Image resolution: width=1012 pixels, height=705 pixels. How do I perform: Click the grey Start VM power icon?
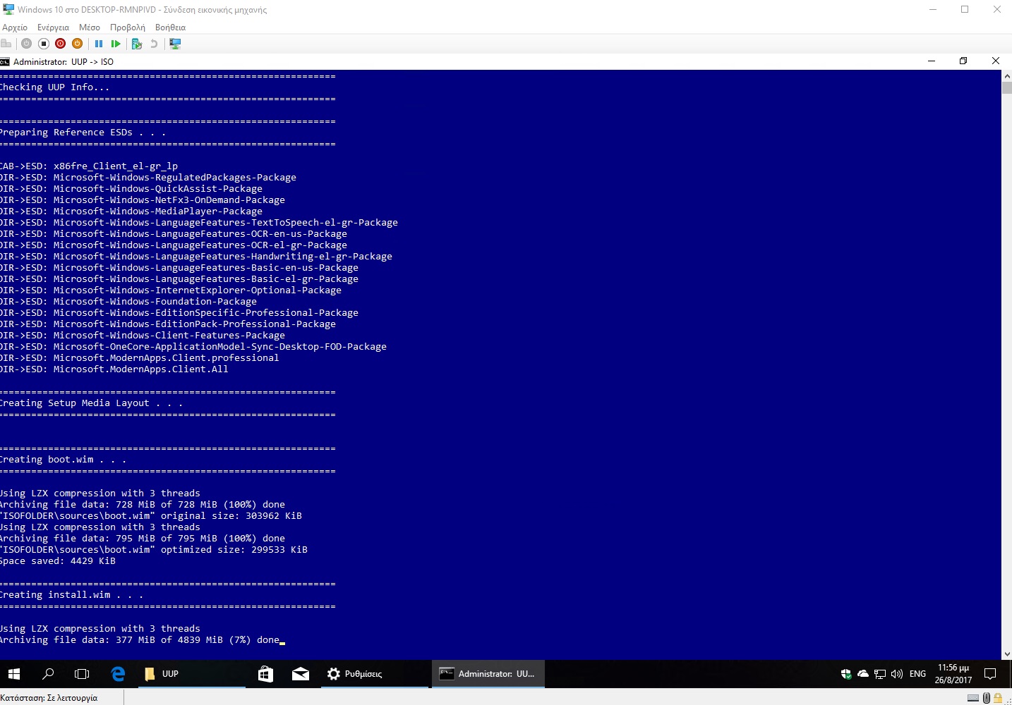pos(26,44)
